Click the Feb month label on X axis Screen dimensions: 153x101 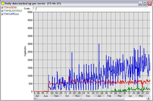point(109,96)
